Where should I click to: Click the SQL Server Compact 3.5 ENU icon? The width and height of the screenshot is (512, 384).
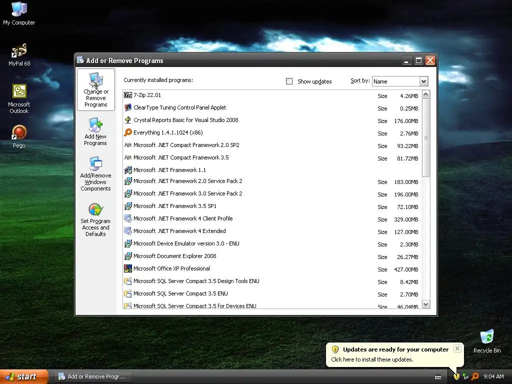[128, 293]
